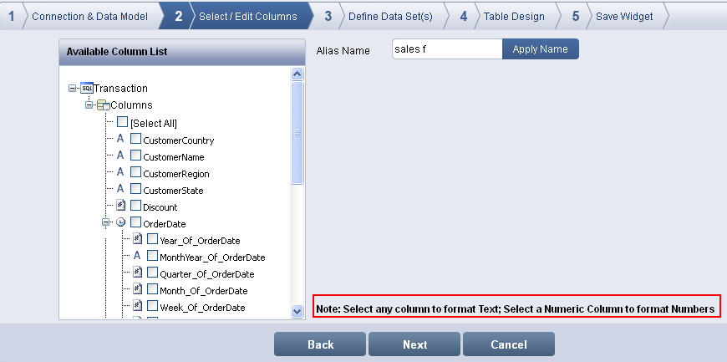This screenshot has width=727, height=362.
Task: Click the numeric icon for Year_Of_OrderDate
Action: [137, 240]
